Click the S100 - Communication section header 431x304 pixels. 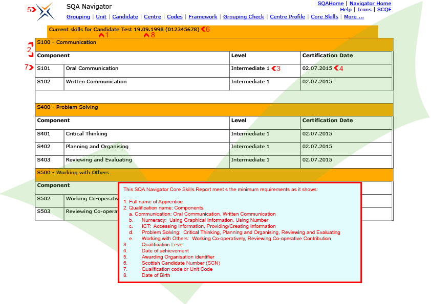(x=214, y=45)
